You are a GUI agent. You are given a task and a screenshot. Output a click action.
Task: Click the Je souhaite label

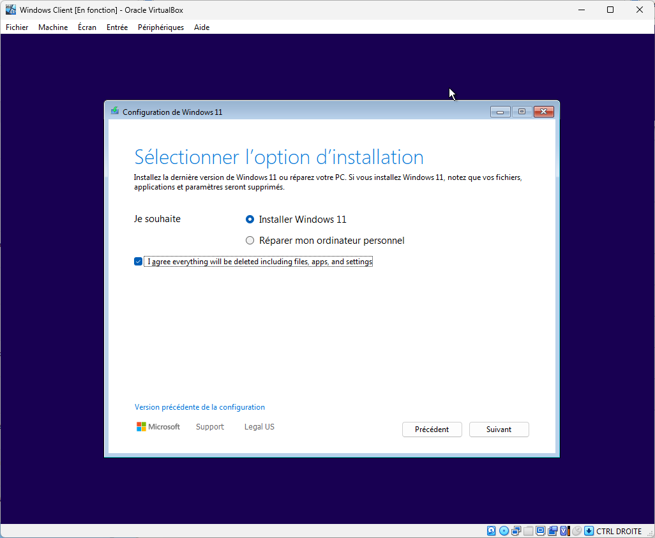pyautogui.click(x=157, y=219)
